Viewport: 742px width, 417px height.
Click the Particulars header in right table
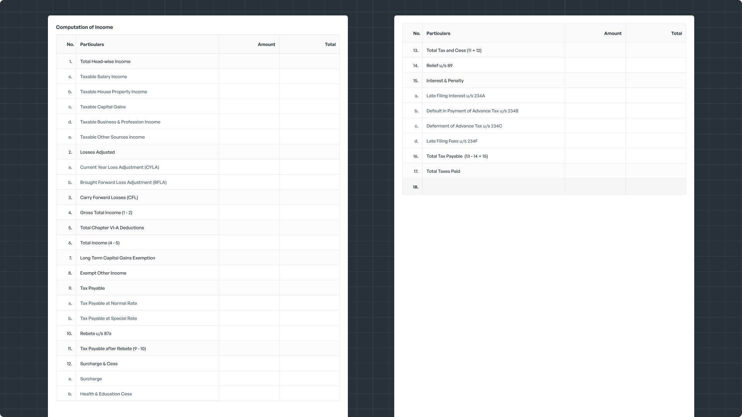click(438, 34)
